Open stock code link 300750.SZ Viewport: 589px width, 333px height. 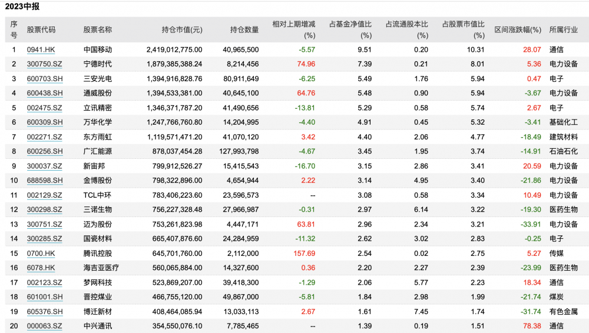[x=44, y=64]
